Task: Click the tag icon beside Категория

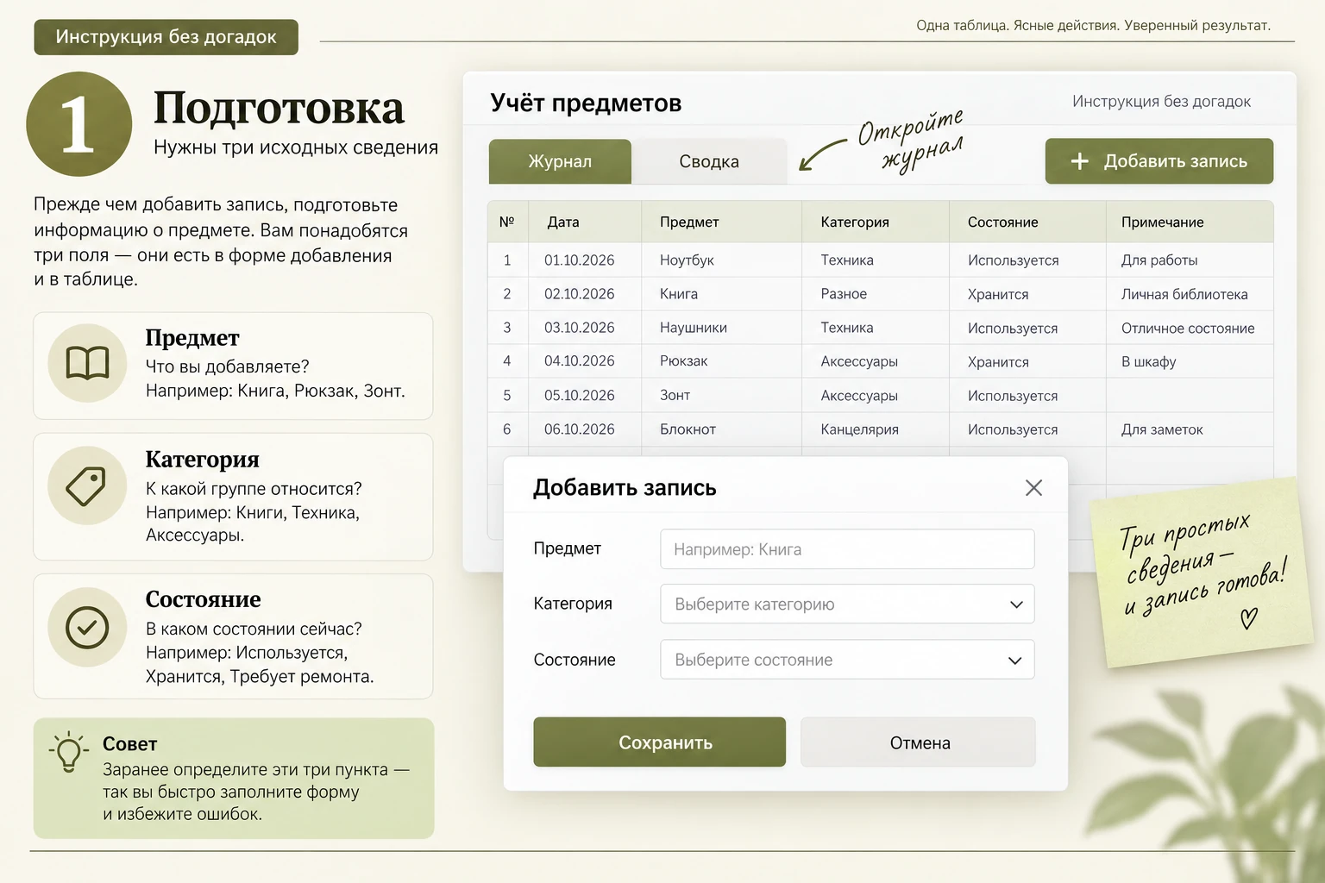Action: 86,485
